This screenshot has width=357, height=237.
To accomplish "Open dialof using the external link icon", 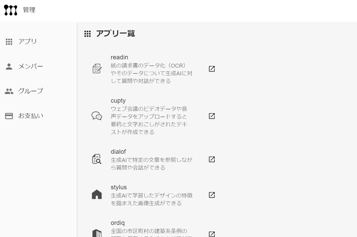I will tap(212, 159).
